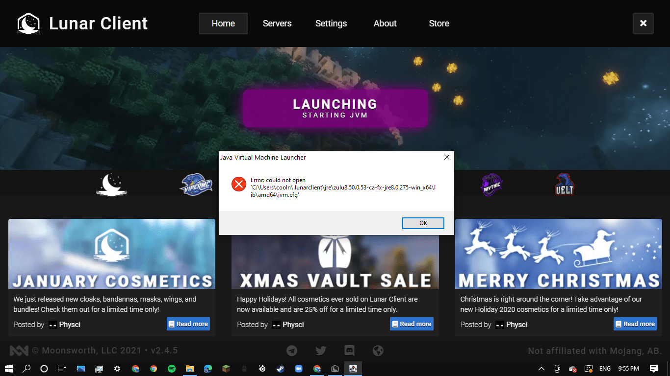This screenshot has width=670, height=376.
Task: Open the Windows Start menu
Action: (x=9, y=369)
